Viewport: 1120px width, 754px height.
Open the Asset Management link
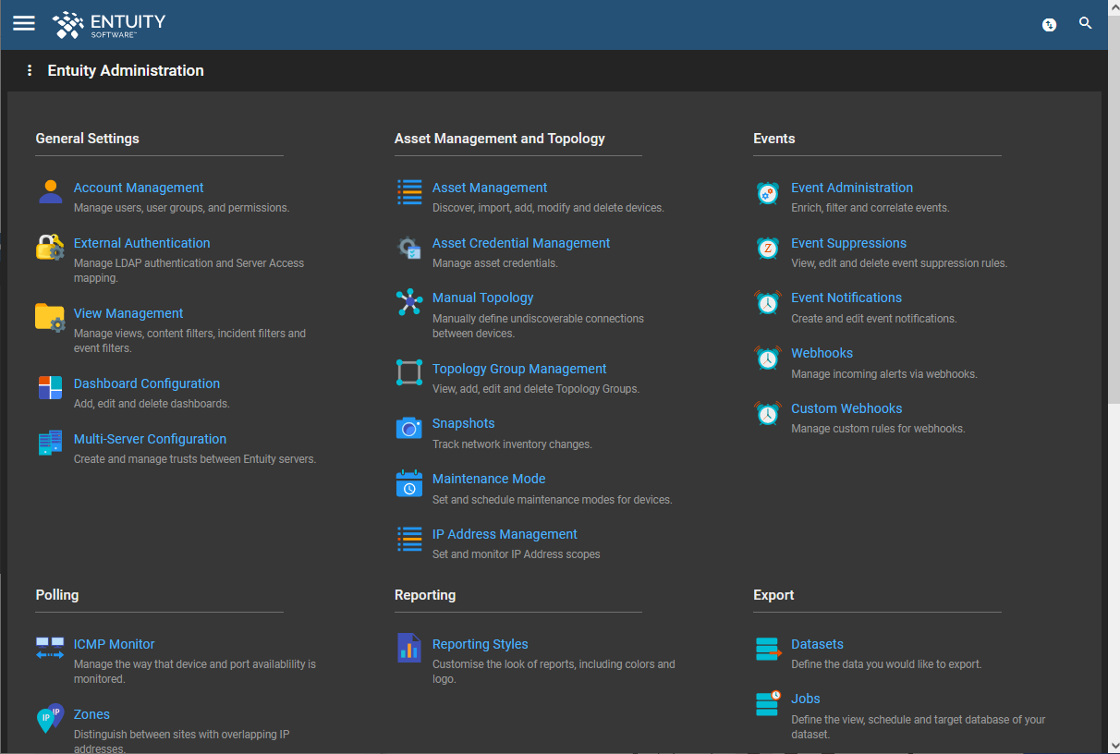(x=490, y=188)
